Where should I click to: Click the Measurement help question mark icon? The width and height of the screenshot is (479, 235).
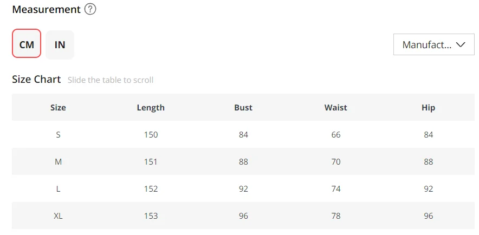click(x=90, y=9)
